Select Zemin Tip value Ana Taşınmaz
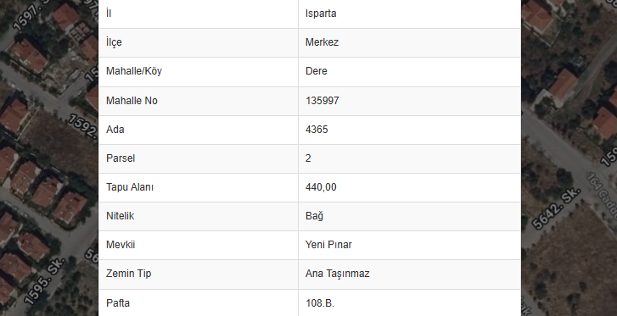Image resolution: width=617 pixels, height=316 pixels. (338, 274)
